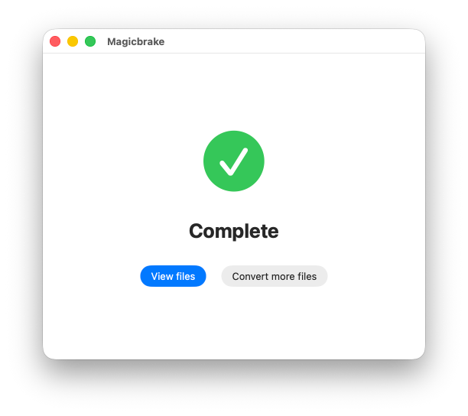Select the white tick inside the green circle

[x=234, y=161]
